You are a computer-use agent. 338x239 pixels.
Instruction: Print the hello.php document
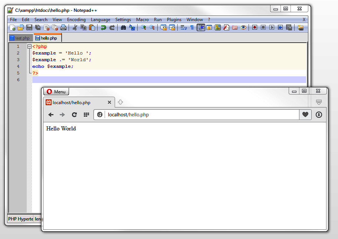(x=63, y=27)
